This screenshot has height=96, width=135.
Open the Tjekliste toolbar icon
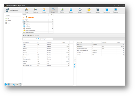(62, 10)
